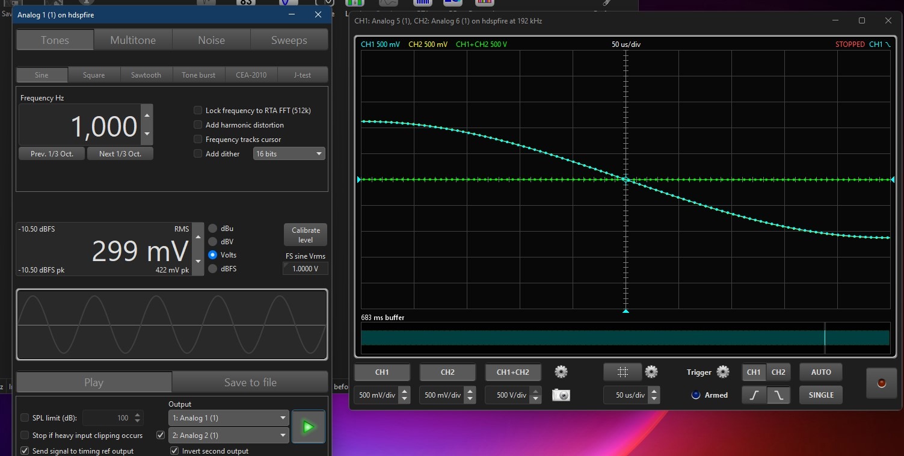The width and height of the screenshot is (904, 456).
Task: Enable Add dither checkbox
Action: [x=197, y=153]
